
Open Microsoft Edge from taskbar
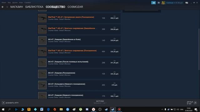tap(48, 109)
